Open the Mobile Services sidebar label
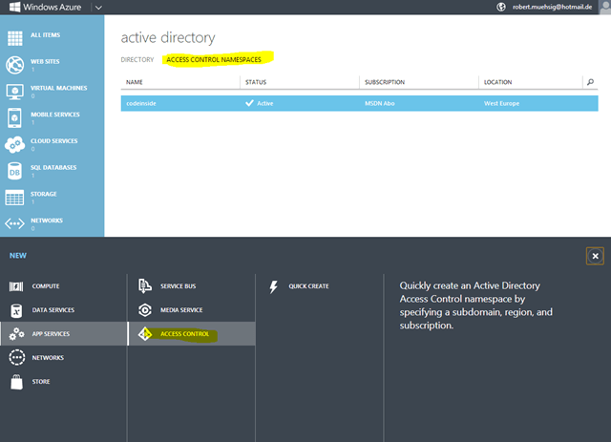The width and height of the screenshot is (611, 442). tap(55, 115)
